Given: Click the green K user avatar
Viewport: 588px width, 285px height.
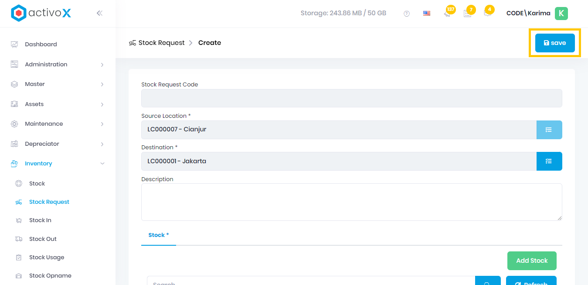Looking at the screenshot, I should [561, 14].
